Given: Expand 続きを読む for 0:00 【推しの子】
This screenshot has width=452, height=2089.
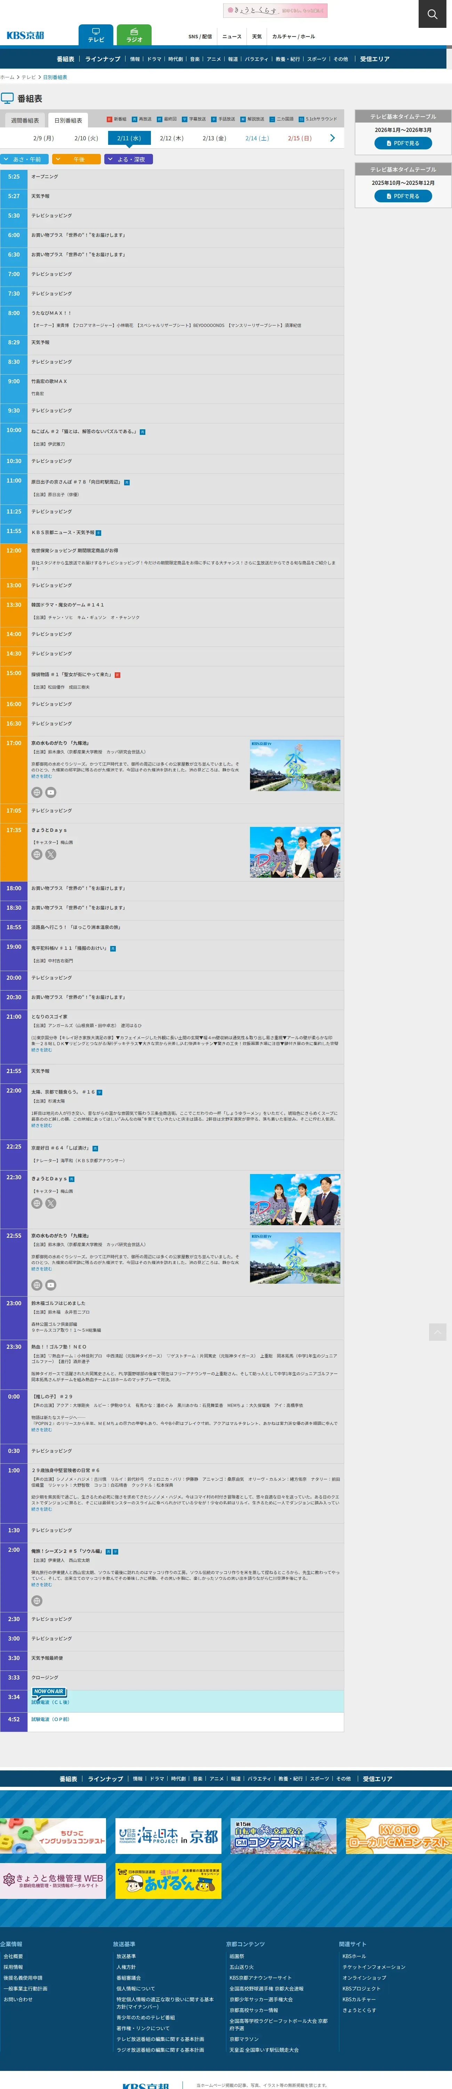Looking at the screenshot, I should click(41, 1429).
